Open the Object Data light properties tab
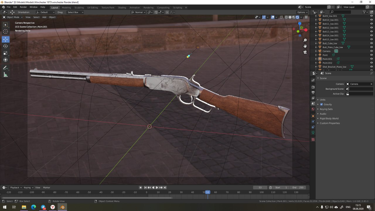The image size is (375, 211). [x=313, y=132]
